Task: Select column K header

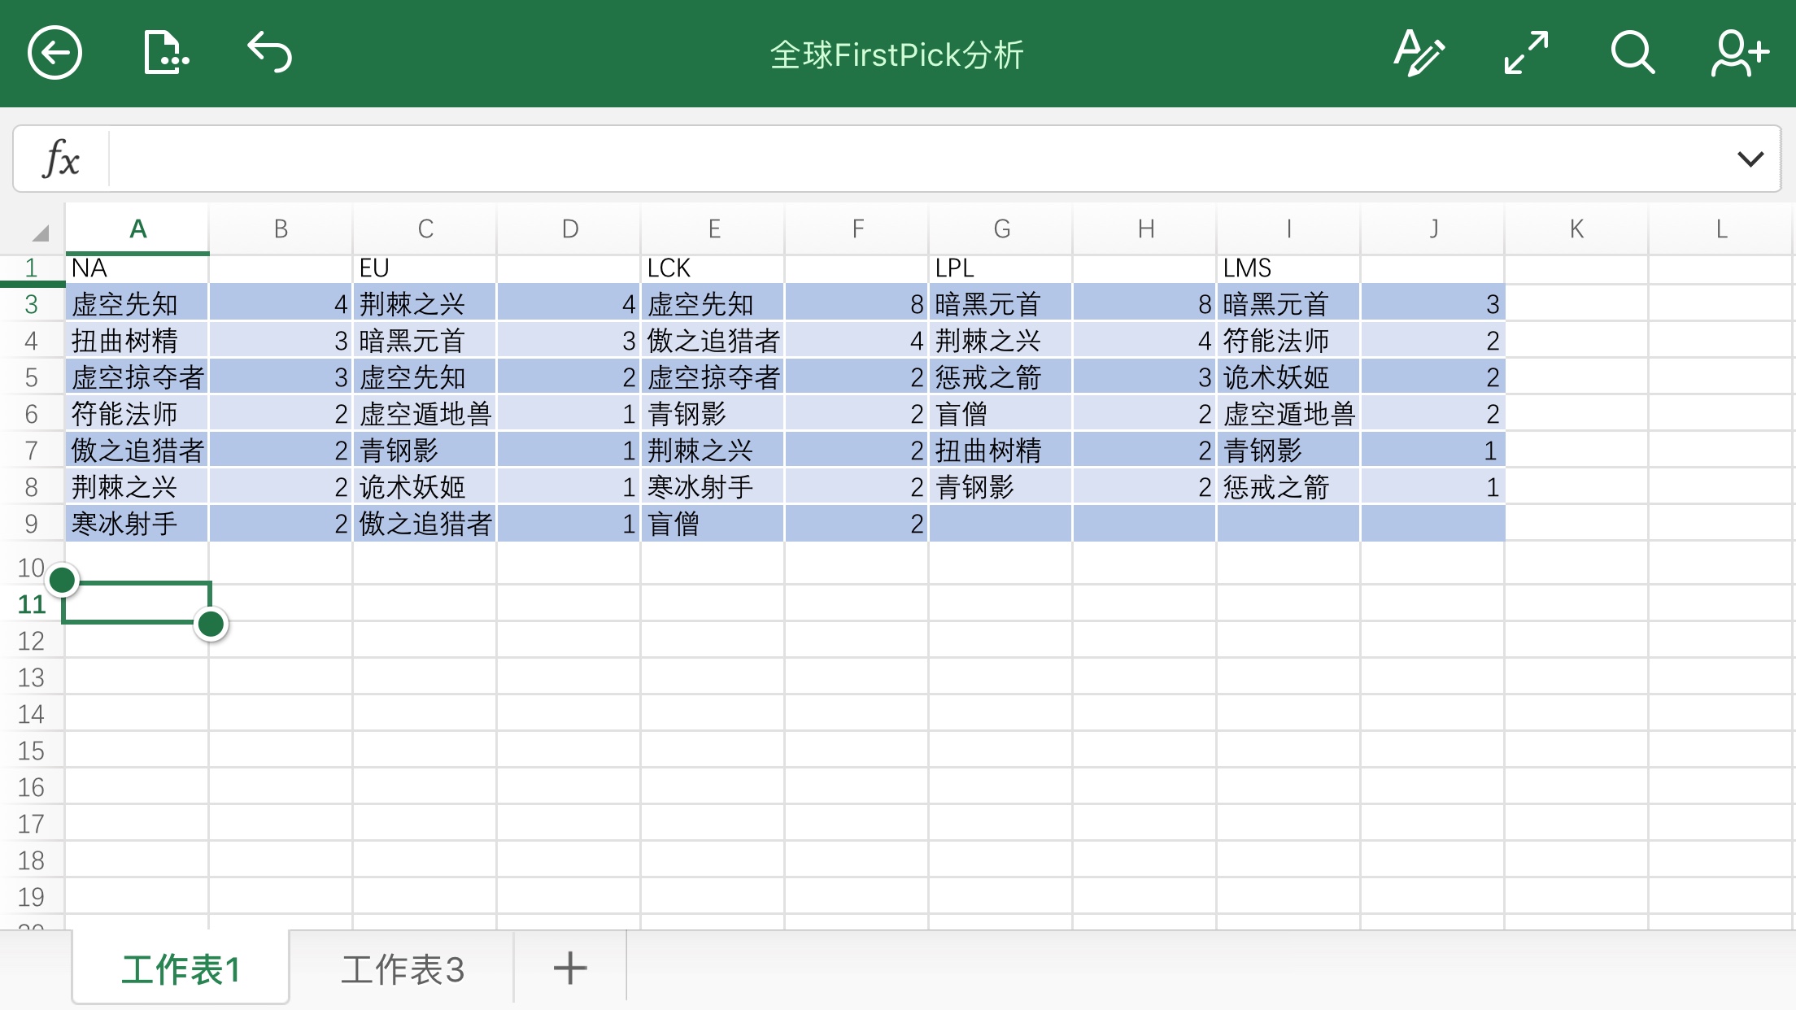Action: [x=1576, y=229]
